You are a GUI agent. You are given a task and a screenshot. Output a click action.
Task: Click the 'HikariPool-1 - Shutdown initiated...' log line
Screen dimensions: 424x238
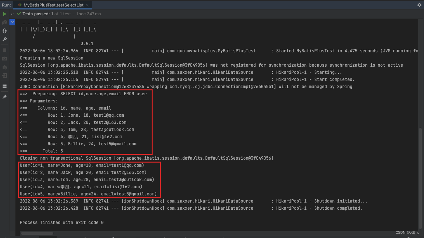(193, 201)
